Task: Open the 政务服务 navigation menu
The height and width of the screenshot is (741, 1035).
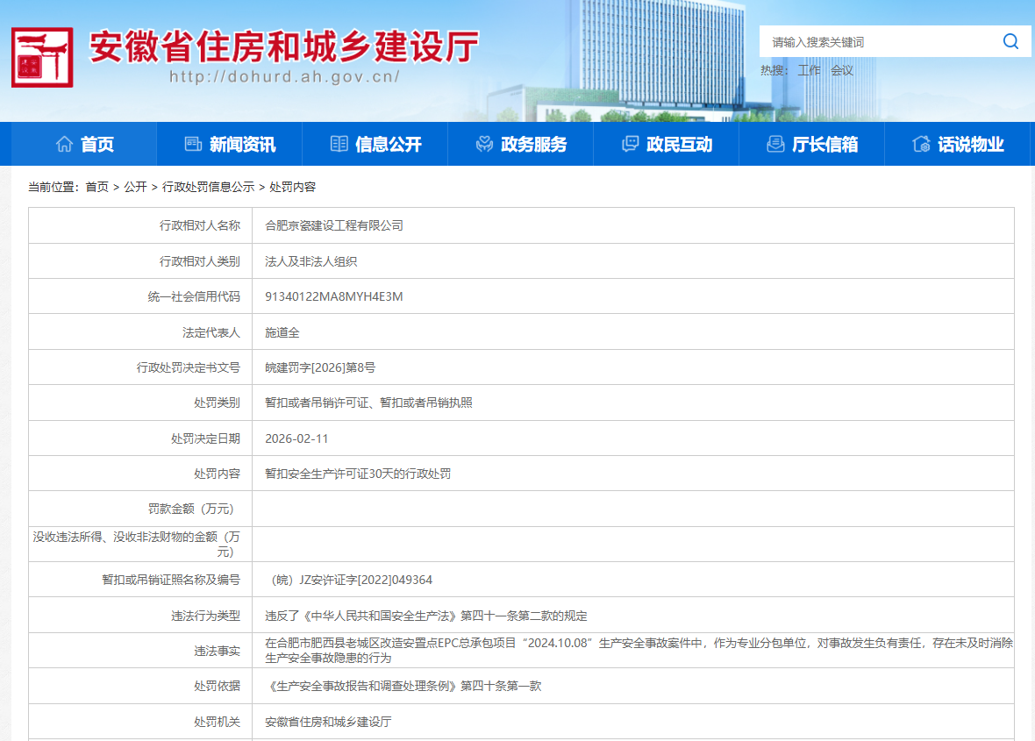Action: click(533, 145)
